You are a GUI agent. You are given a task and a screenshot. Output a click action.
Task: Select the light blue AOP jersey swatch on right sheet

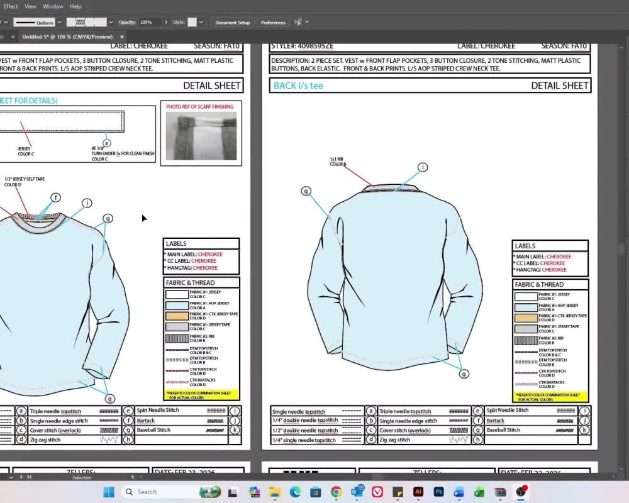(526, 307)
